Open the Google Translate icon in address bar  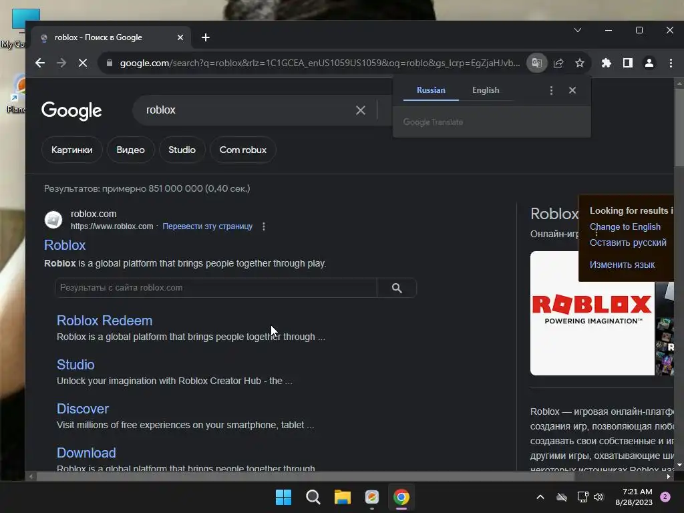tap(536, 63)
